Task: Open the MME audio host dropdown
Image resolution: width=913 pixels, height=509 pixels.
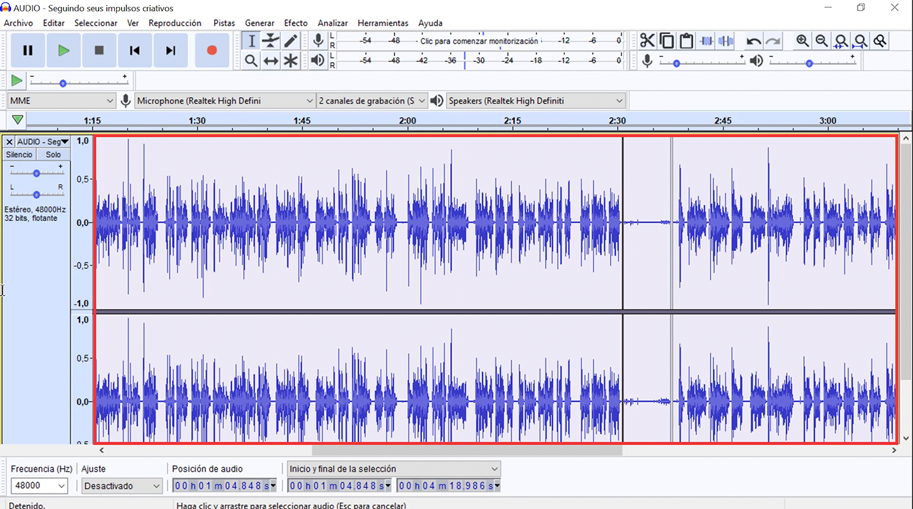Action: coord(62,101)
